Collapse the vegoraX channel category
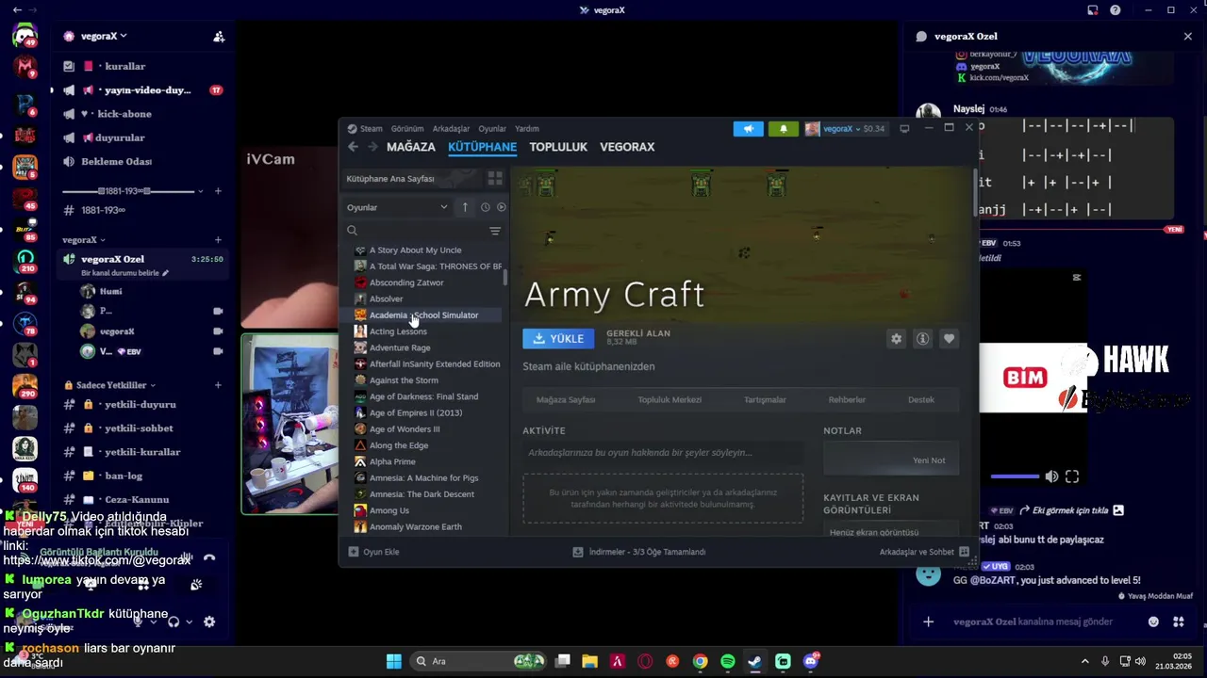Image resolution: width=1207 pixels, height=678 pixels. [84, 240]
